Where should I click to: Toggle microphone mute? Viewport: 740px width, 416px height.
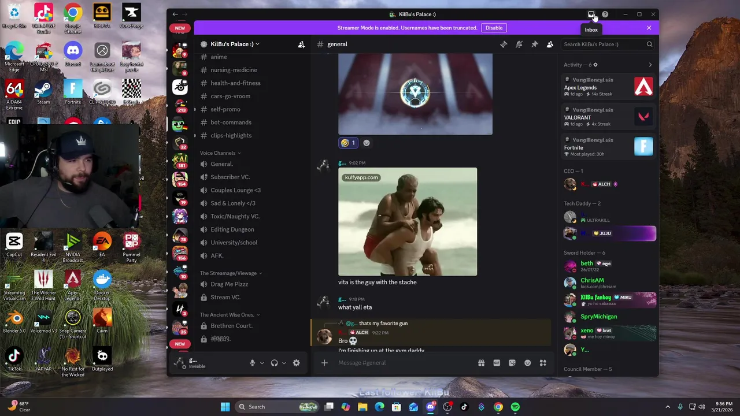tap(252, 363)
